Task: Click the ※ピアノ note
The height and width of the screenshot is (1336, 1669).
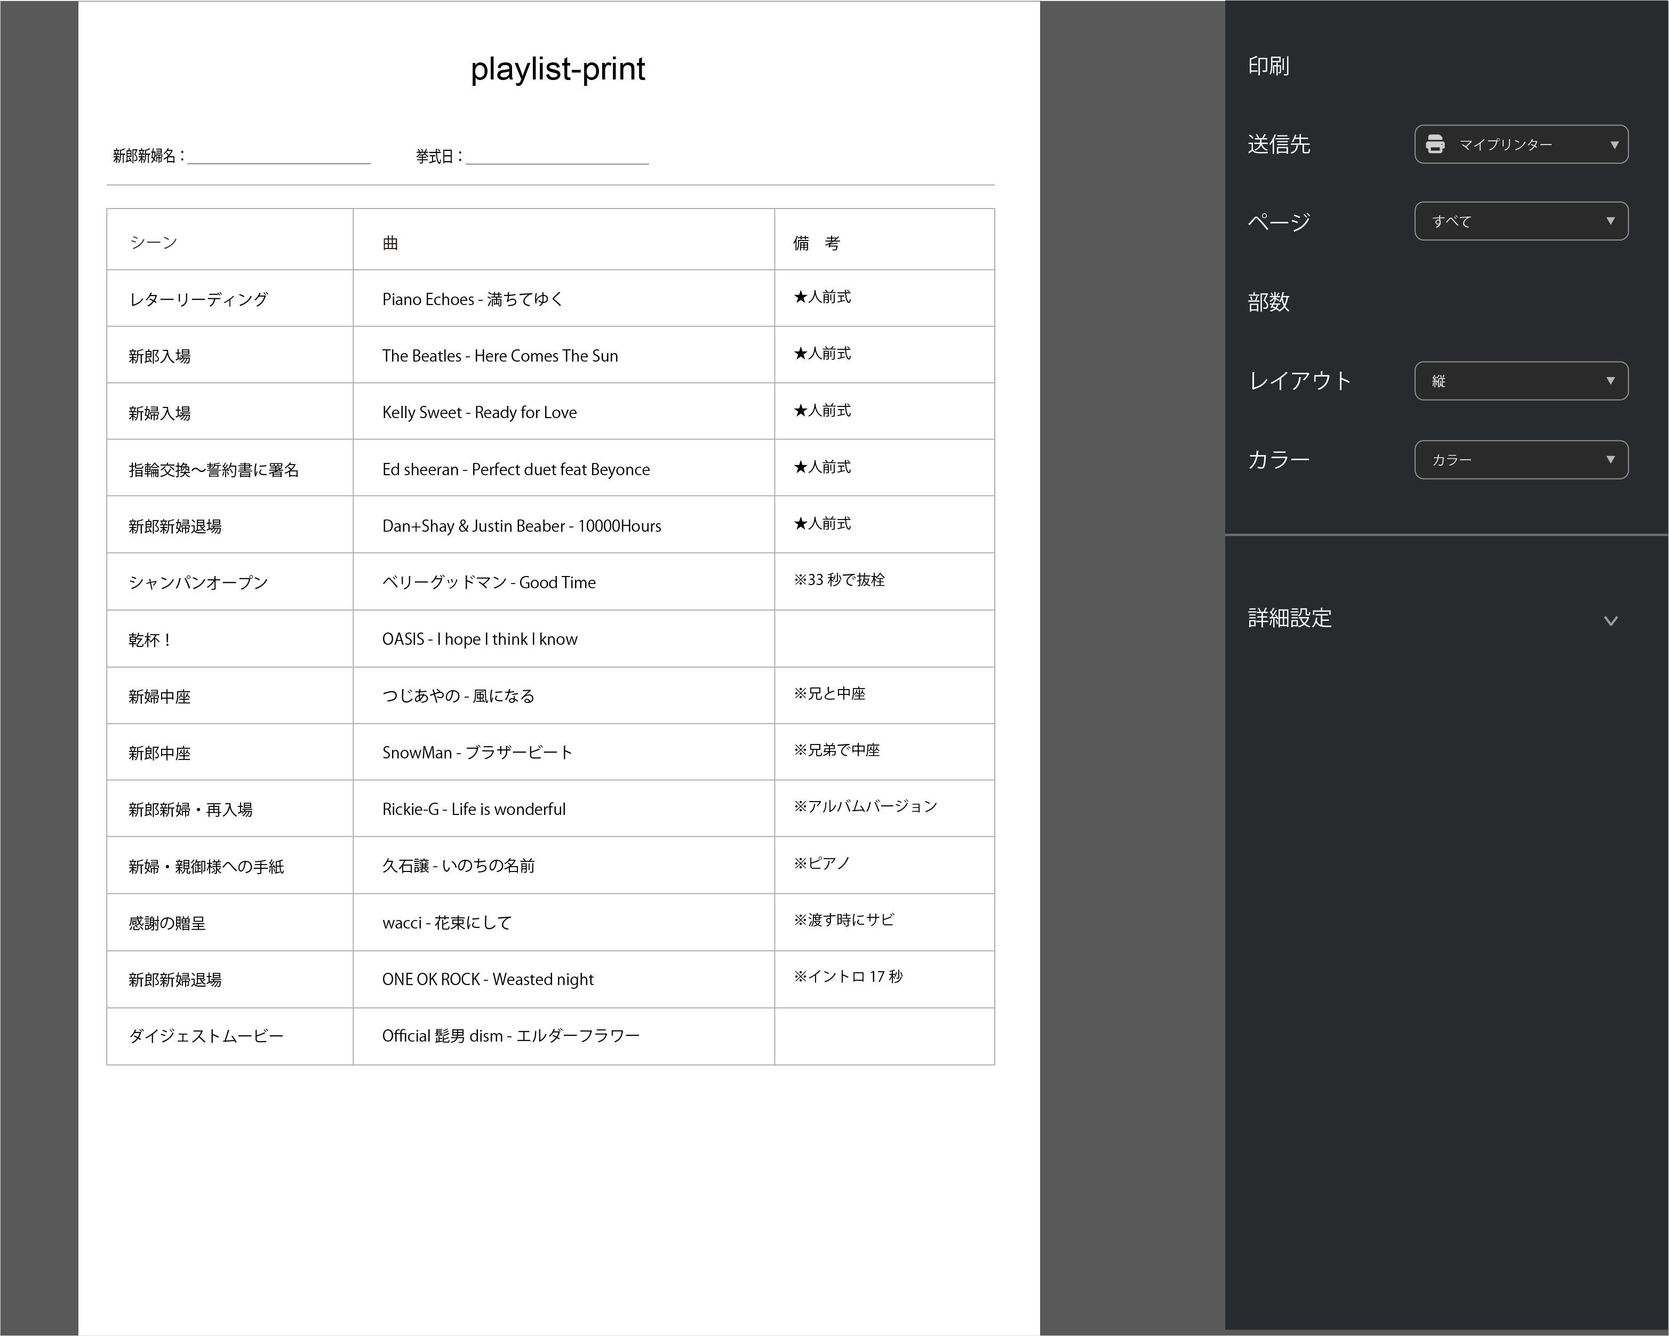Action: (x=822, y=862)
